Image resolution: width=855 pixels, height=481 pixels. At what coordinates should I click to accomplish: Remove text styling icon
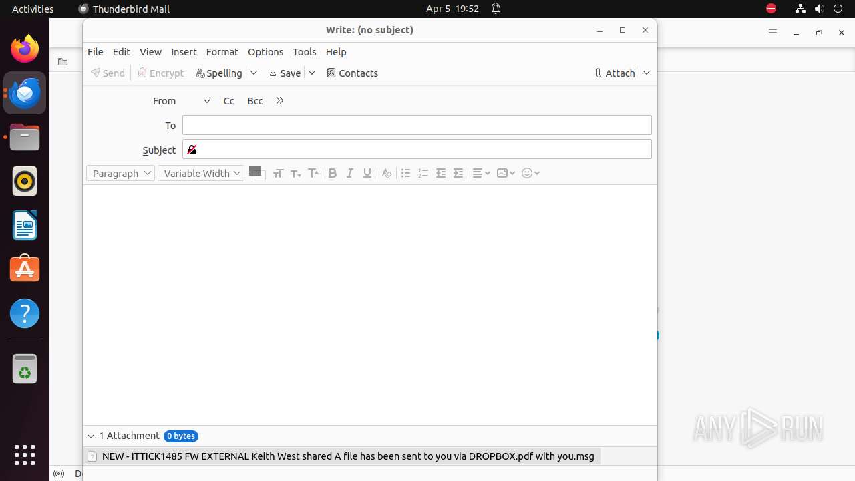pyautogui.click(x=386, y=173)
